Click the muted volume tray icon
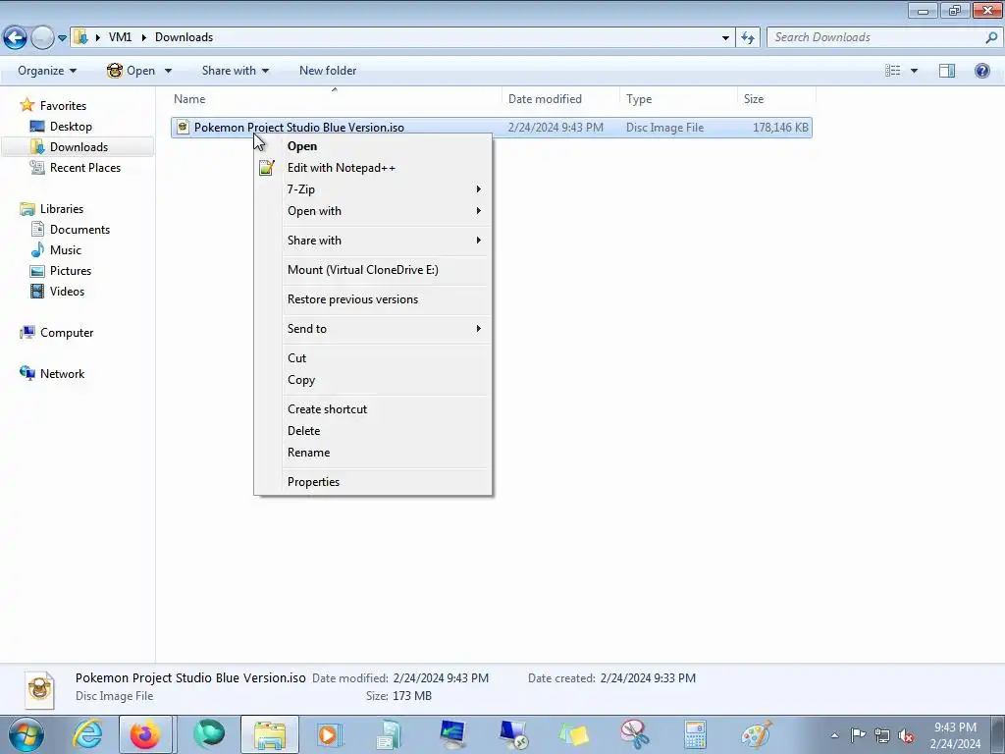The width and height of the screenshot is (1005, 754). click(x=906, y=735)
